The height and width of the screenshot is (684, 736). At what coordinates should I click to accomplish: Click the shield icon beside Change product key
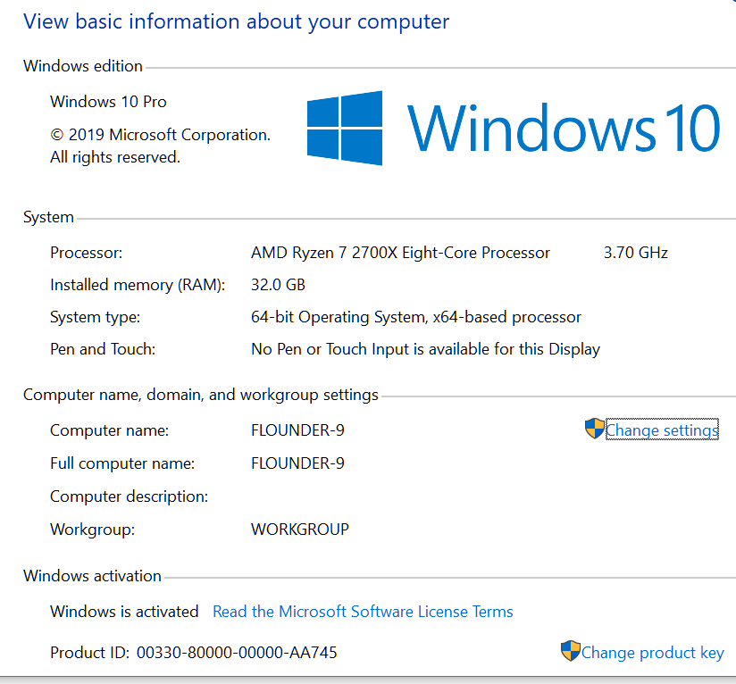pos(570,651)
